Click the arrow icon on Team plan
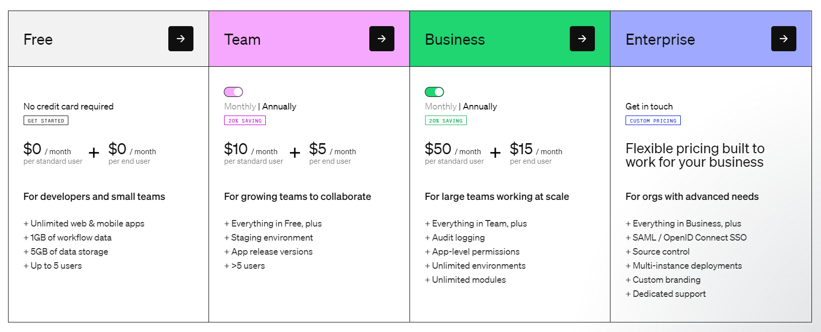Image resolution: width=821 pixels, height=332 pixels. click(x=382, y=39)
